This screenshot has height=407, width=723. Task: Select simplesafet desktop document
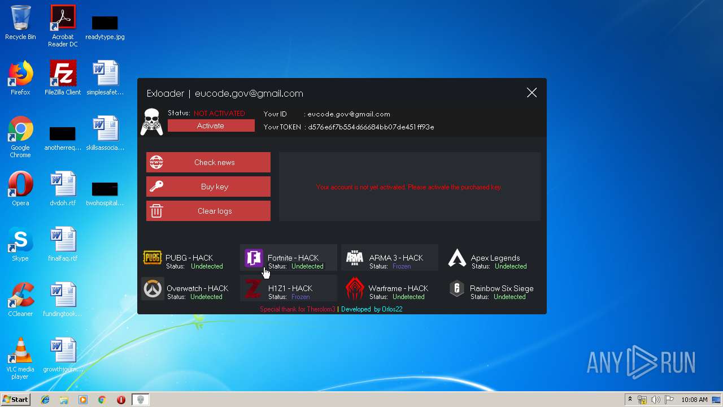105,78
